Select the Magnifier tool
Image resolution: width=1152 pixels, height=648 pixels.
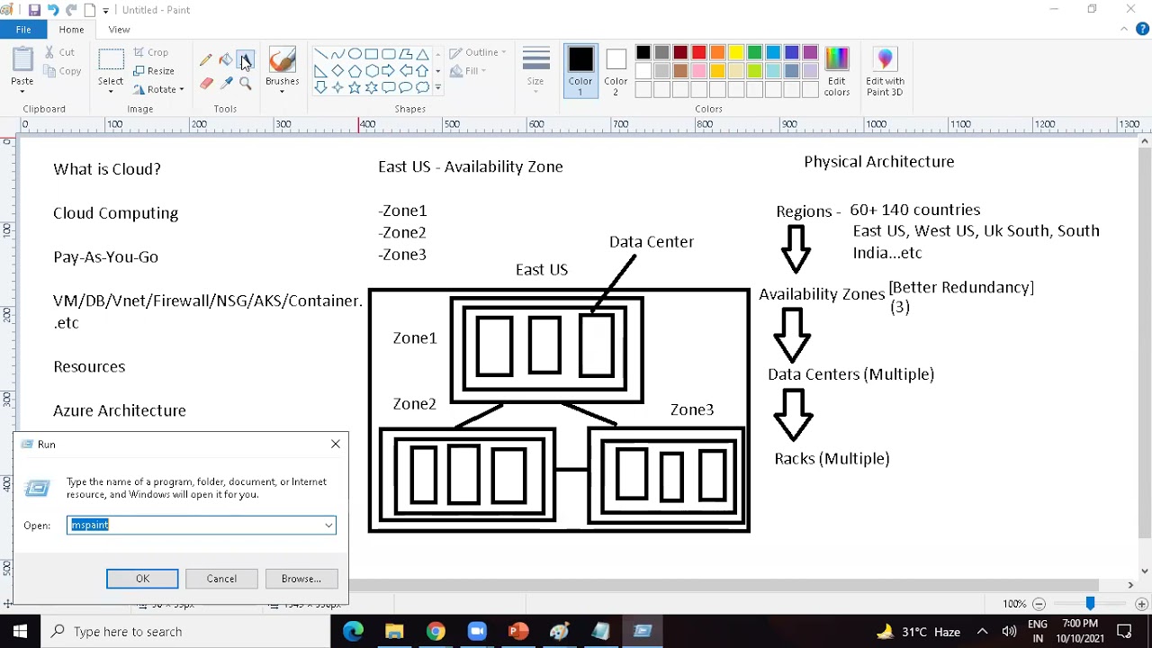pyautogui.click(x=246, y=83)
